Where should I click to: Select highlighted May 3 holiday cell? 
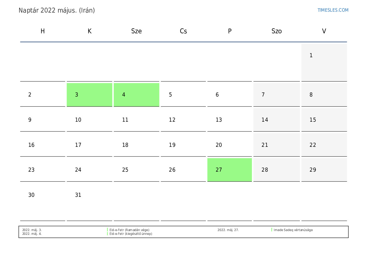(89, 95)
